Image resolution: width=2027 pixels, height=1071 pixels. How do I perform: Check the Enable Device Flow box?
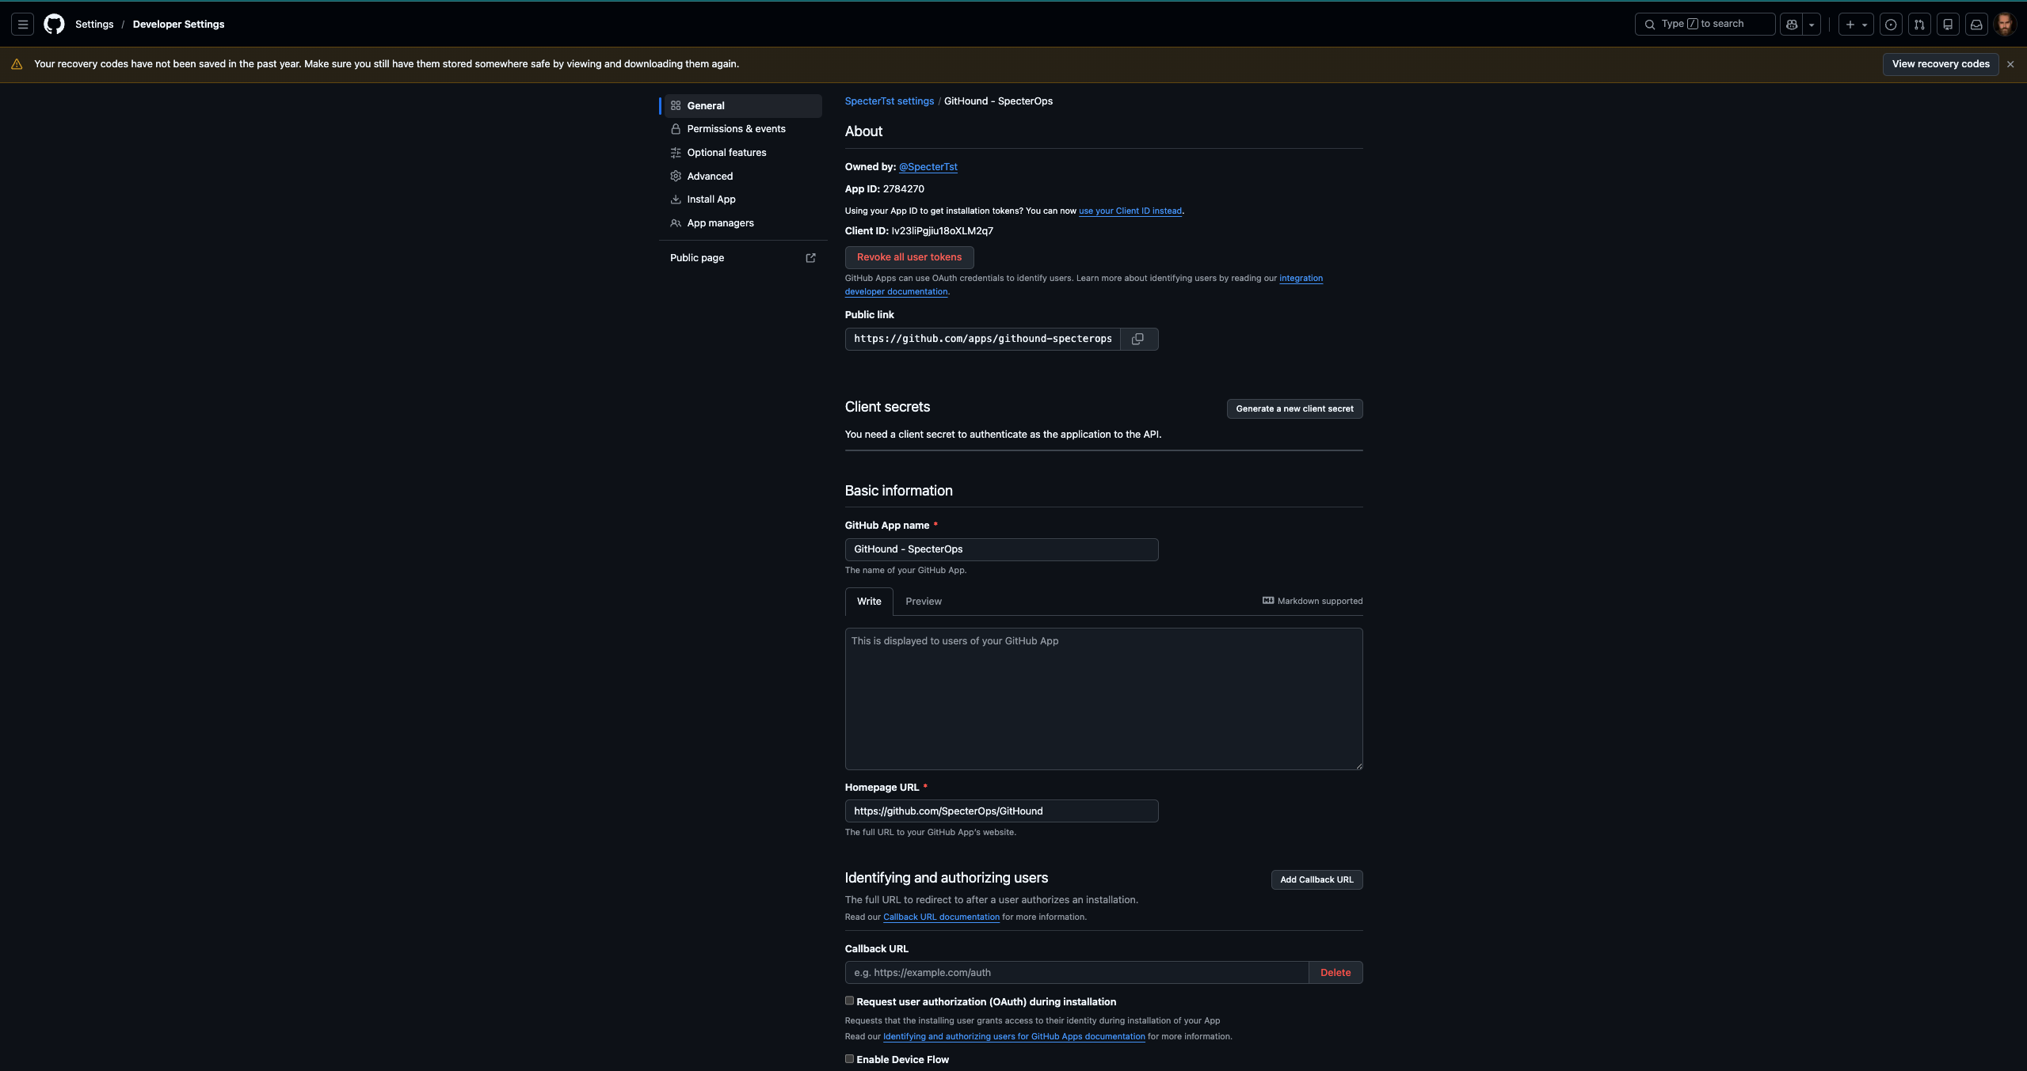[849, 1058]
